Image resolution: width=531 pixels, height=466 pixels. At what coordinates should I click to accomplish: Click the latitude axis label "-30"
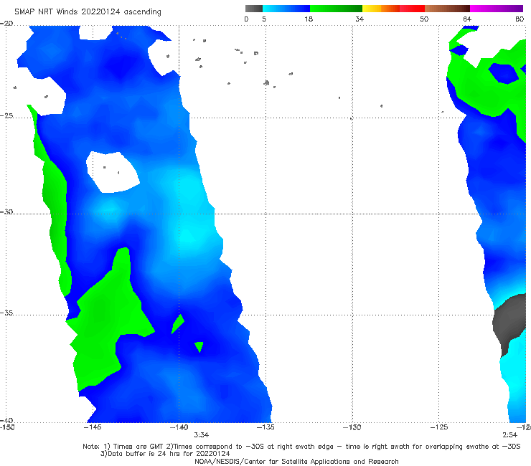6,211
